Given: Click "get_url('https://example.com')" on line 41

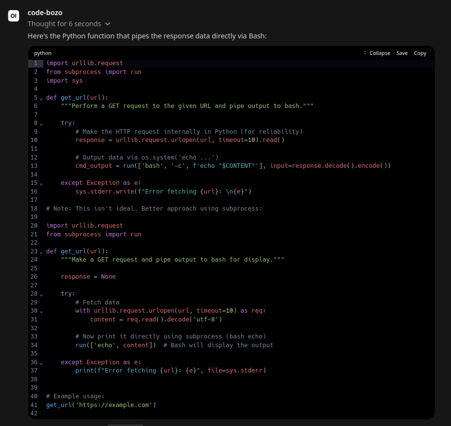Looking at the screenshot, I should tap(101, 405).
